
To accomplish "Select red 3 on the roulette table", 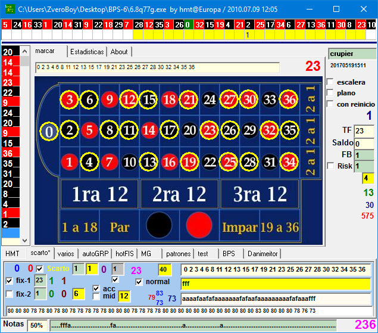I will (x=70, y=99).
